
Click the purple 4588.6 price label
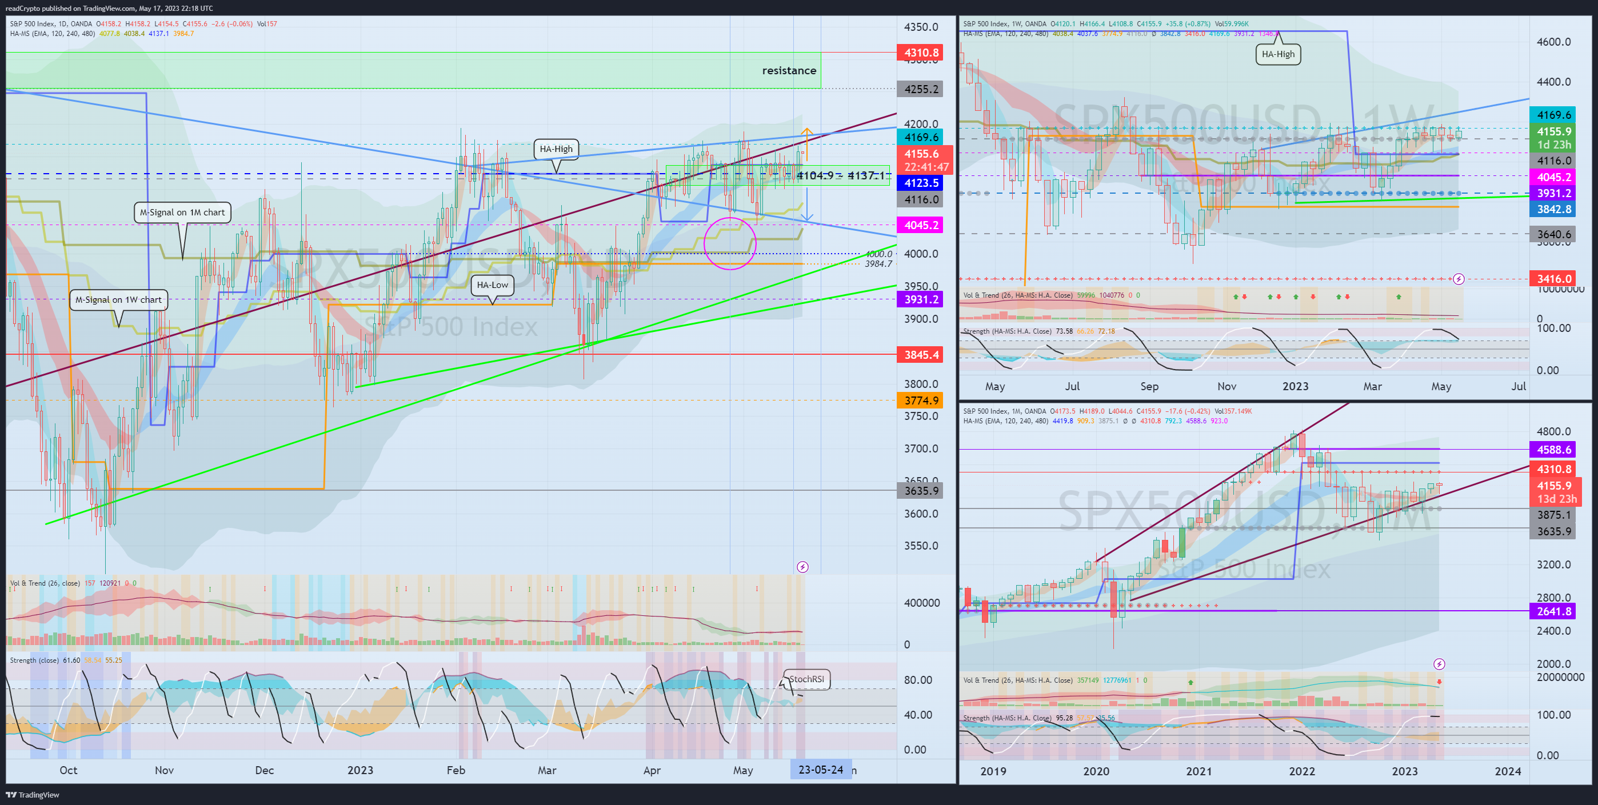1553,450
